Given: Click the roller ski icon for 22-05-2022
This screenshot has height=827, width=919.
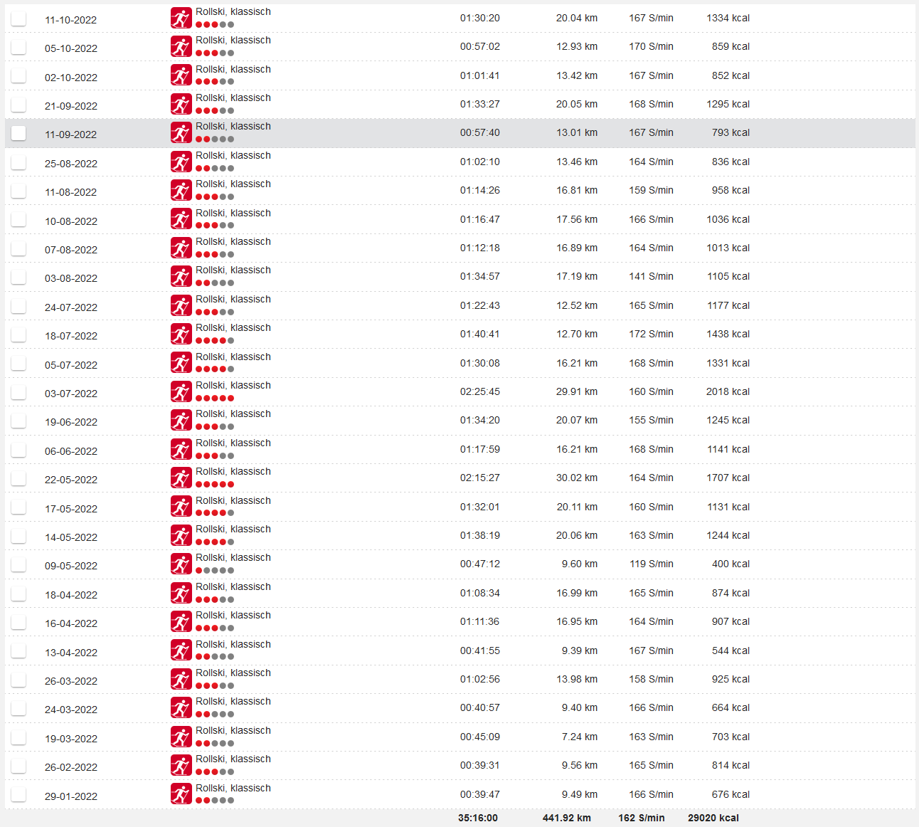Looking at the screenshot, I should coord(181,478).
